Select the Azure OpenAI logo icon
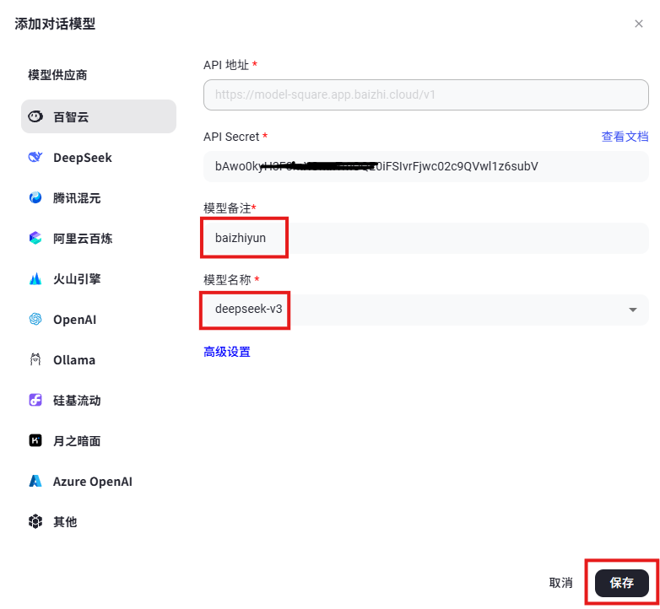The width and height of the screenshot is (660, 609). point(35,481)
